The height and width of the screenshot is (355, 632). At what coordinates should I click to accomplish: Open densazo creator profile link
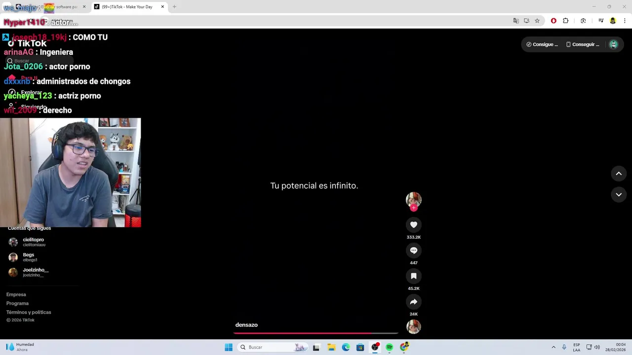pyautogui.click(x=246, y=325)
